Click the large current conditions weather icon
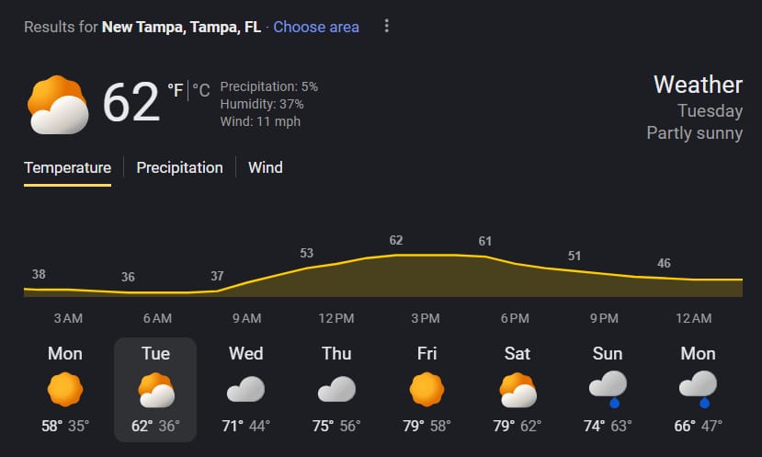The width and height of the screenshot is (762, 457). click(58, 104)
